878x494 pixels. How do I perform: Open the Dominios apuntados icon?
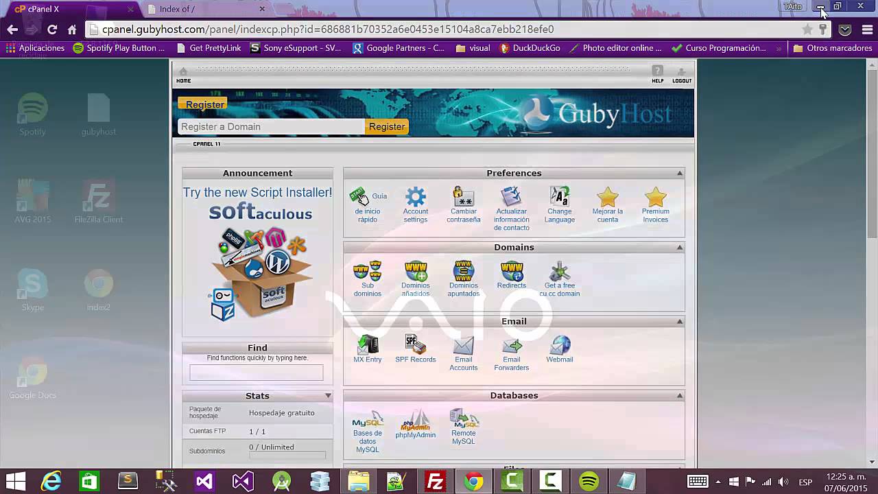[x=464, y=271]
